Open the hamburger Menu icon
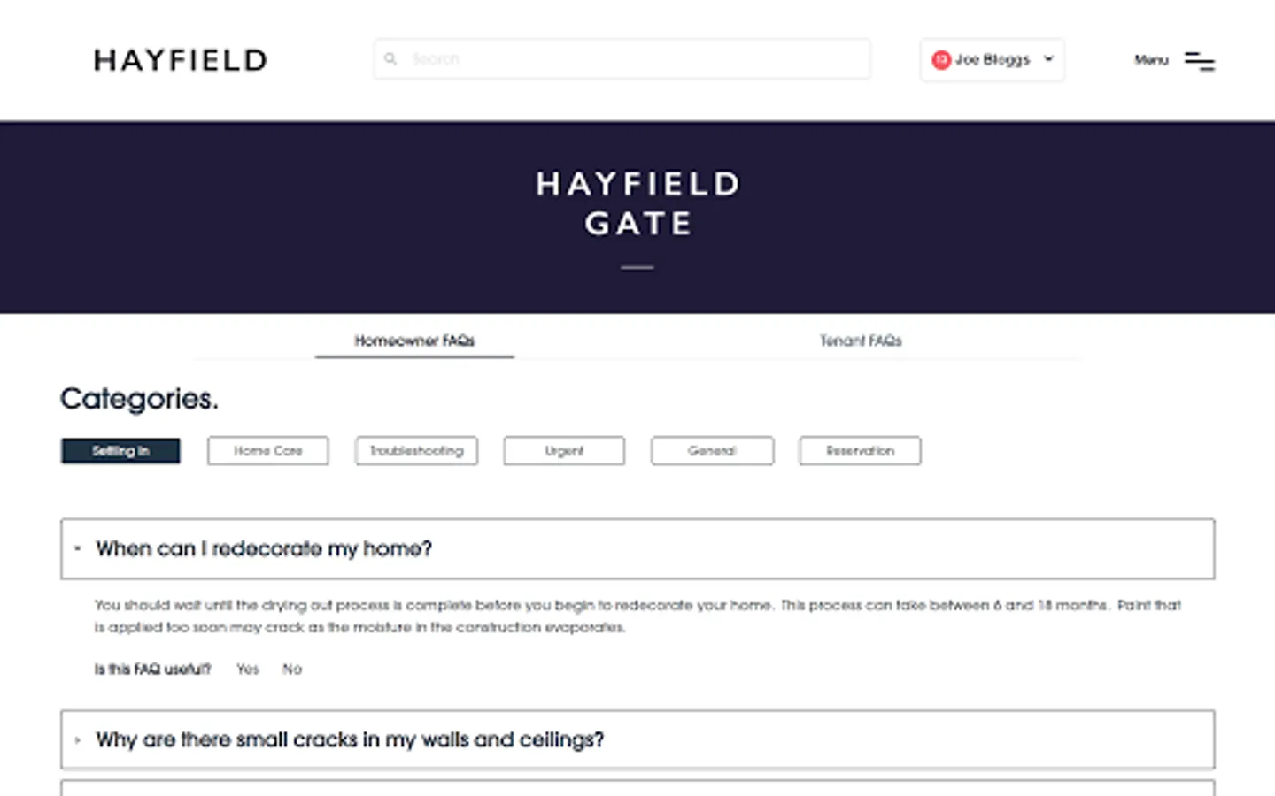The image size is (1275, 796). (1200, 60)
